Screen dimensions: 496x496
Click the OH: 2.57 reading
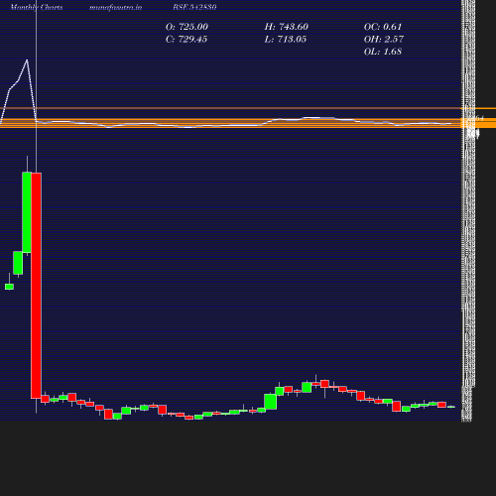(x=384, y=40)
